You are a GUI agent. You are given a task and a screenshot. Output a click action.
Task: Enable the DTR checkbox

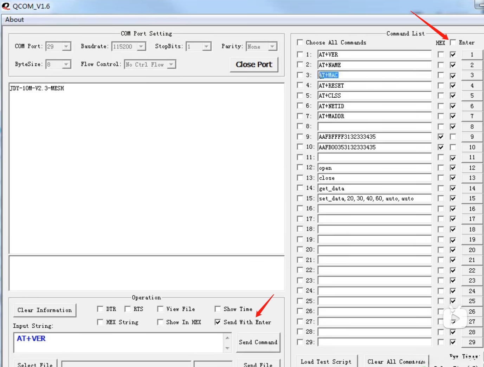click(x=100, y=309)
